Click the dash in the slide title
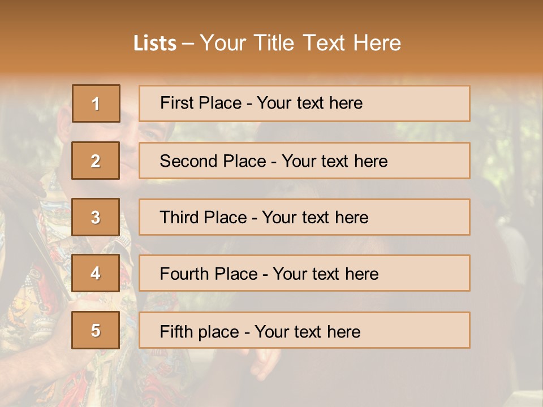The image size is (543, 407). coord(188,44)
